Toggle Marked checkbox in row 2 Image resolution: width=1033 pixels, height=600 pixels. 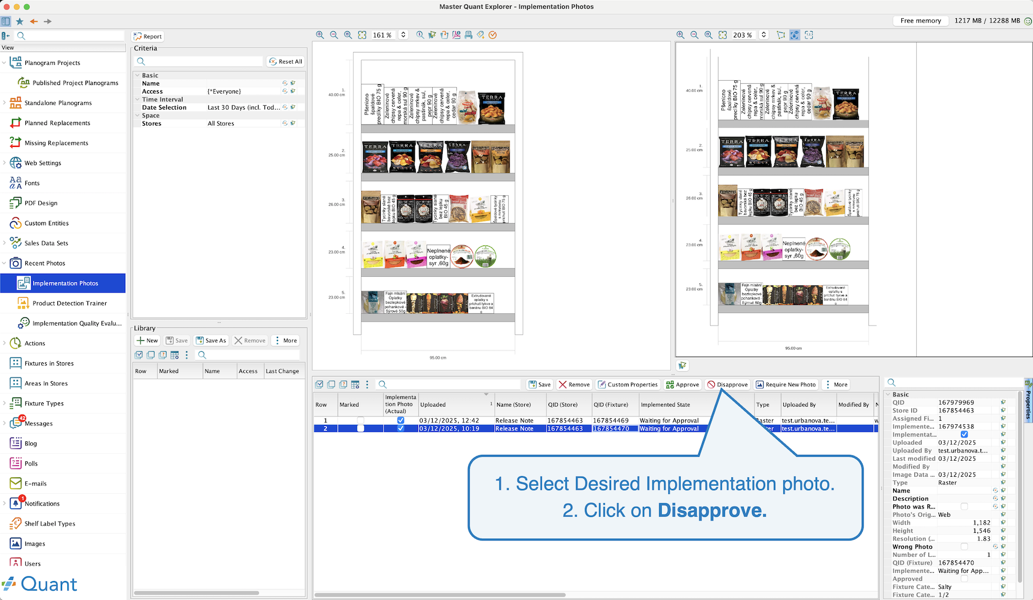[361, 428]
